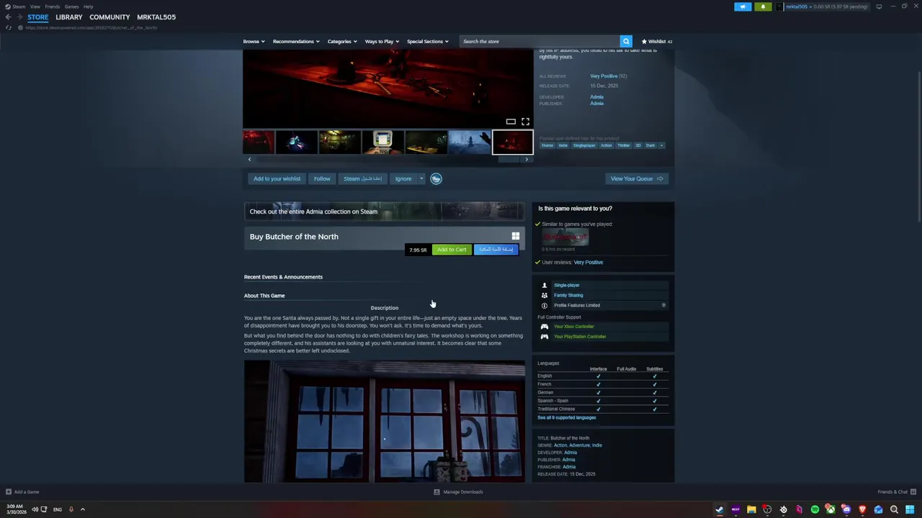Expand the Recommendations dropdown
Image resolution: width=922 pixels, height=518 pixels.
296,41
